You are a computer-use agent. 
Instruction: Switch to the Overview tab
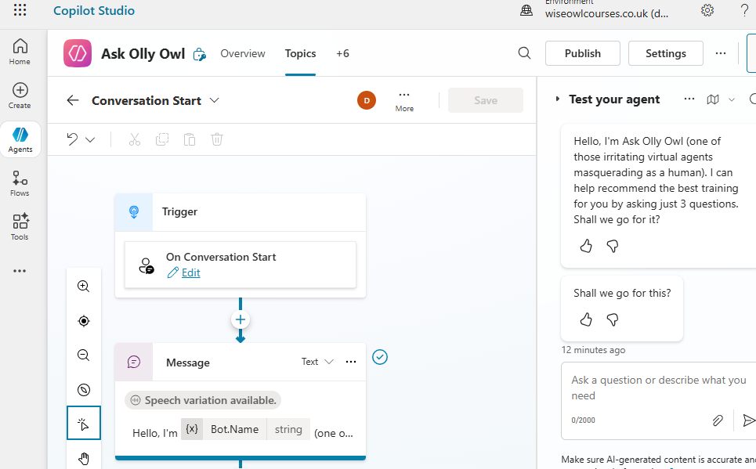click(x=243, y=53)
